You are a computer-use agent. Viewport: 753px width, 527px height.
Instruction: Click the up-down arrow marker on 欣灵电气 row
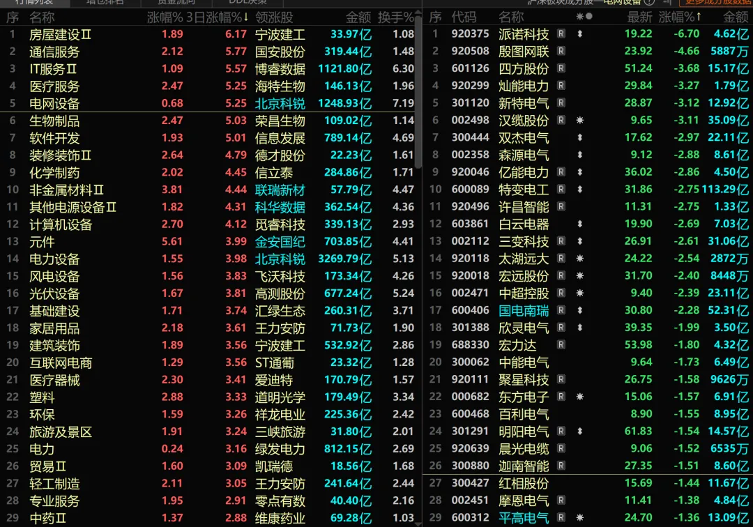point(579,328)
